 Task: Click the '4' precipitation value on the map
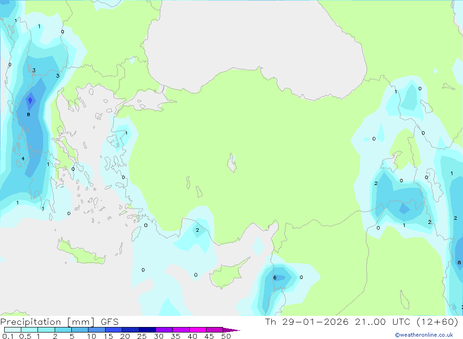point(23,159)
